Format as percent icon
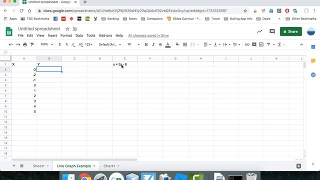Viewport: 320px width, 180px height. tap(66, 44)
